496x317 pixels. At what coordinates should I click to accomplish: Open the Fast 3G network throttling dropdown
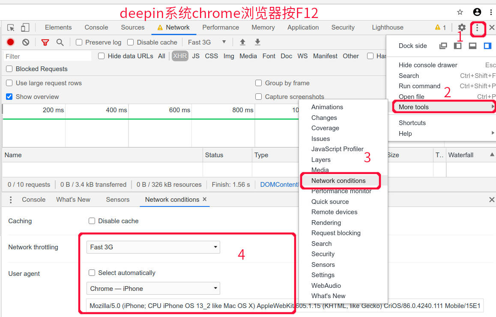(153, 247)
